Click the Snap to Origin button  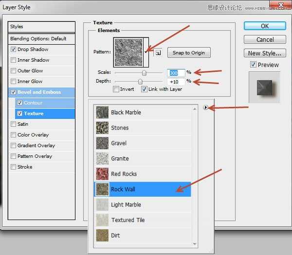[189, 53]
